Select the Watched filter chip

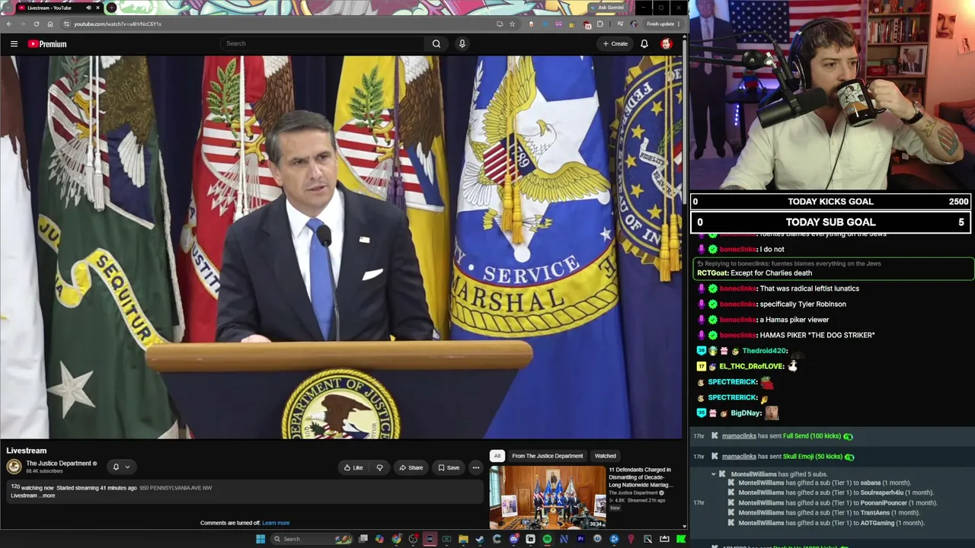(606, 456)
